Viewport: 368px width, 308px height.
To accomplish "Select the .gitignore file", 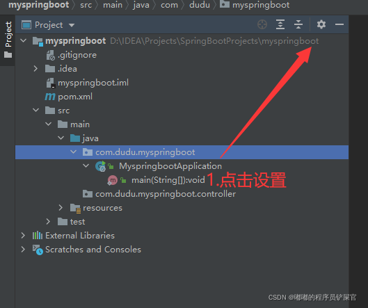I will click(77, 55).
